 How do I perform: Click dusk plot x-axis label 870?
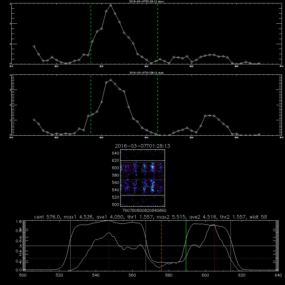(x=282, y=138)
